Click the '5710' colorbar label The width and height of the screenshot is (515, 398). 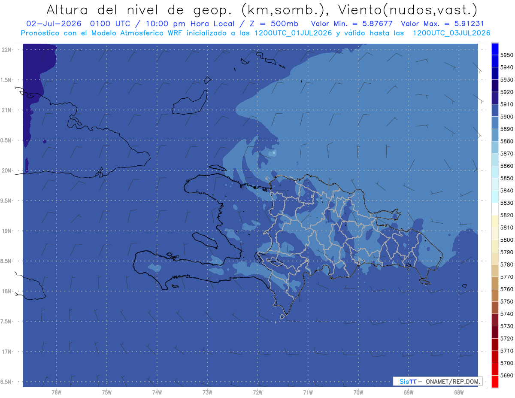coord(507,351)
